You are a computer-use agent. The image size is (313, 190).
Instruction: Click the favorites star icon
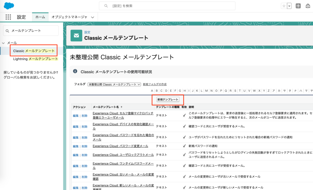coord(284,6)
